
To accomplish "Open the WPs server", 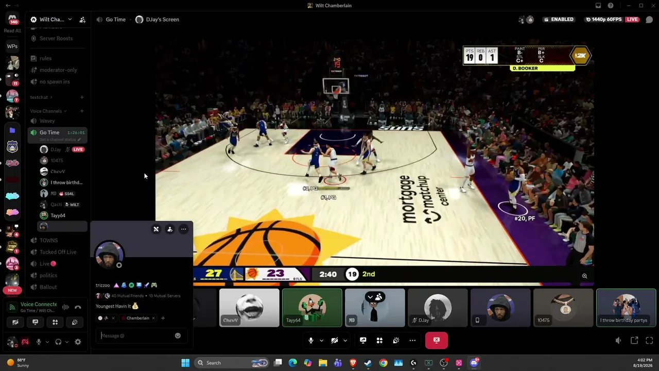I will 12,46.
